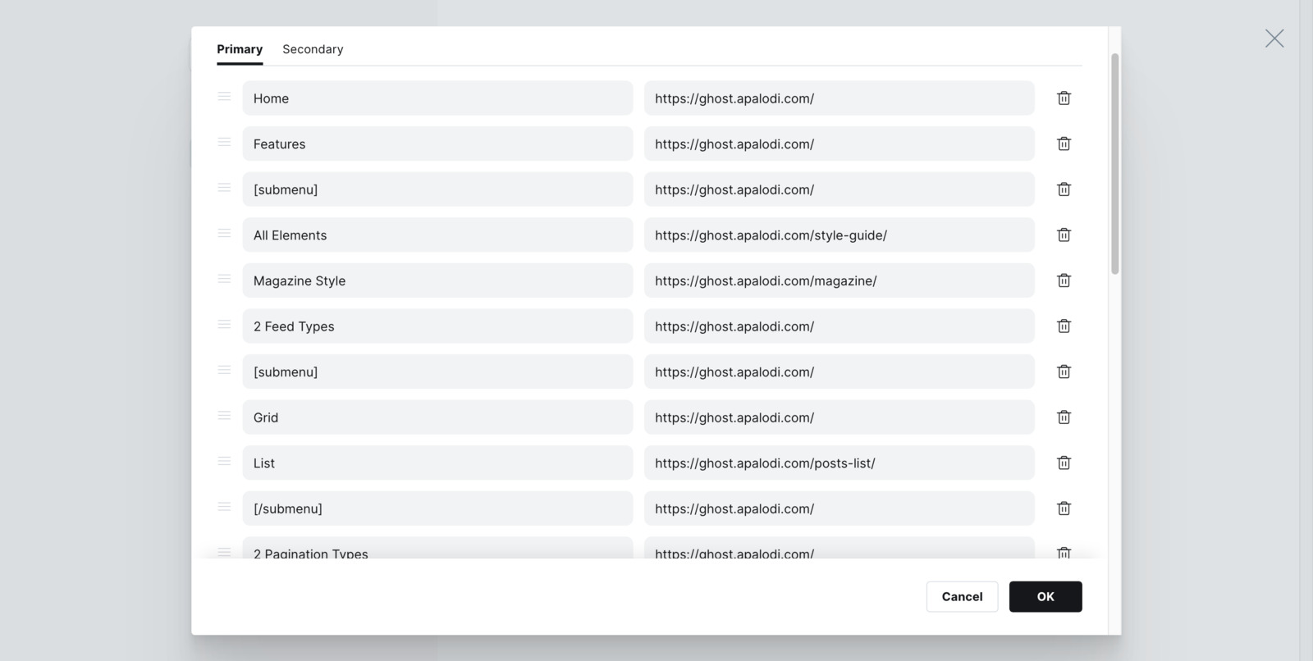Remove the Features menu row
This screenshot has width=1313, height=661.
(x=1064, y=144)
